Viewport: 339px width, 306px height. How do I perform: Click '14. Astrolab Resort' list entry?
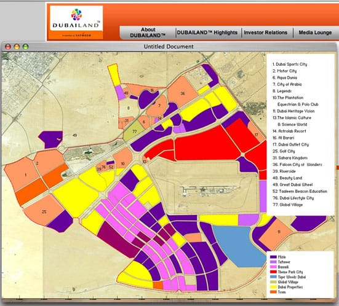pyautogui.click(x=289, y=131)
